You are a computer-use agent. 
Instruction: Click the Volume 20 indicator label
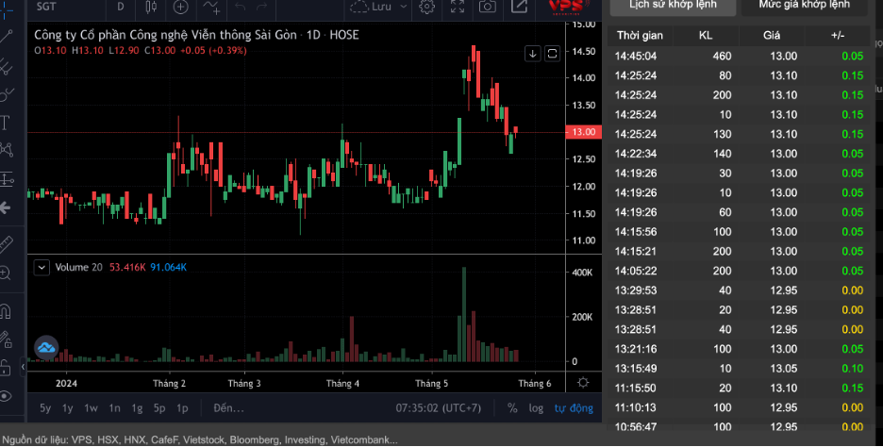[79, 268]
